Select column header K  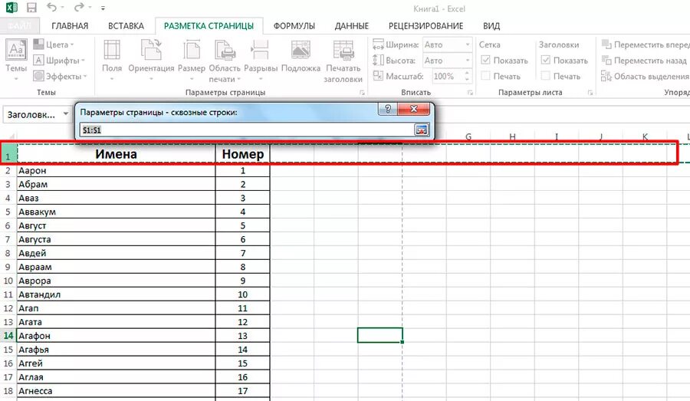645,137
